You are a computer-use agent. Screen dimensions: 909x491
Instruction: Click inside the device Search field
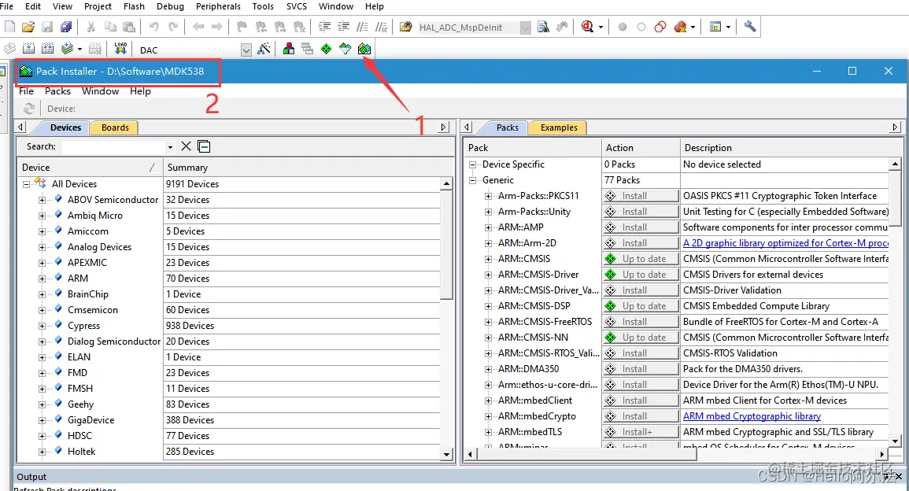[x=113, y=146]
